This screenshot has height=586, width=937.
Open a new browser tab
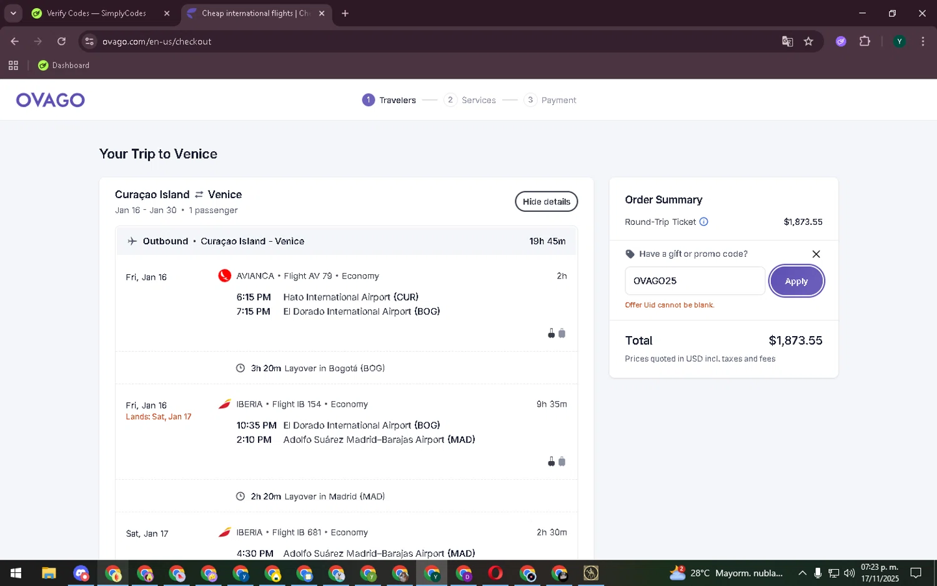pos(345,13)
